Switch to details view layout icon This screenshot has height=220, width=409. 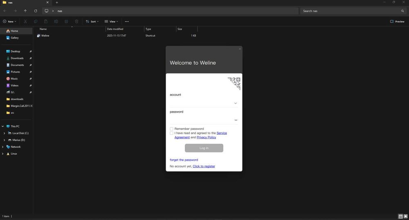point(401,216)
